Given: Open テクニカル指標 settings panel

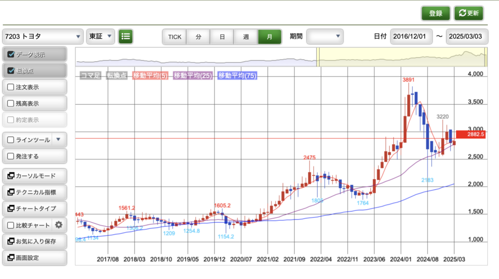Looking at the screenshot, I should click(x=35, y=192).
